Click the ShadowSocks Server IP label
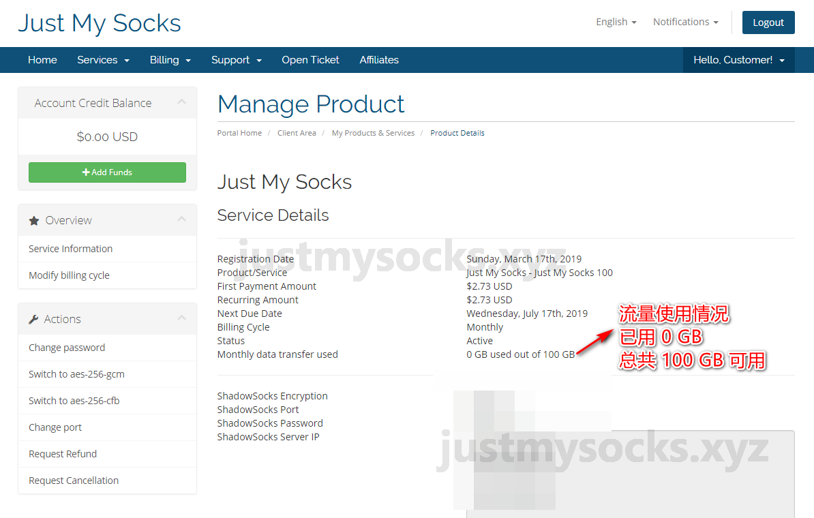814x518 pixels. tap(268, 437)
